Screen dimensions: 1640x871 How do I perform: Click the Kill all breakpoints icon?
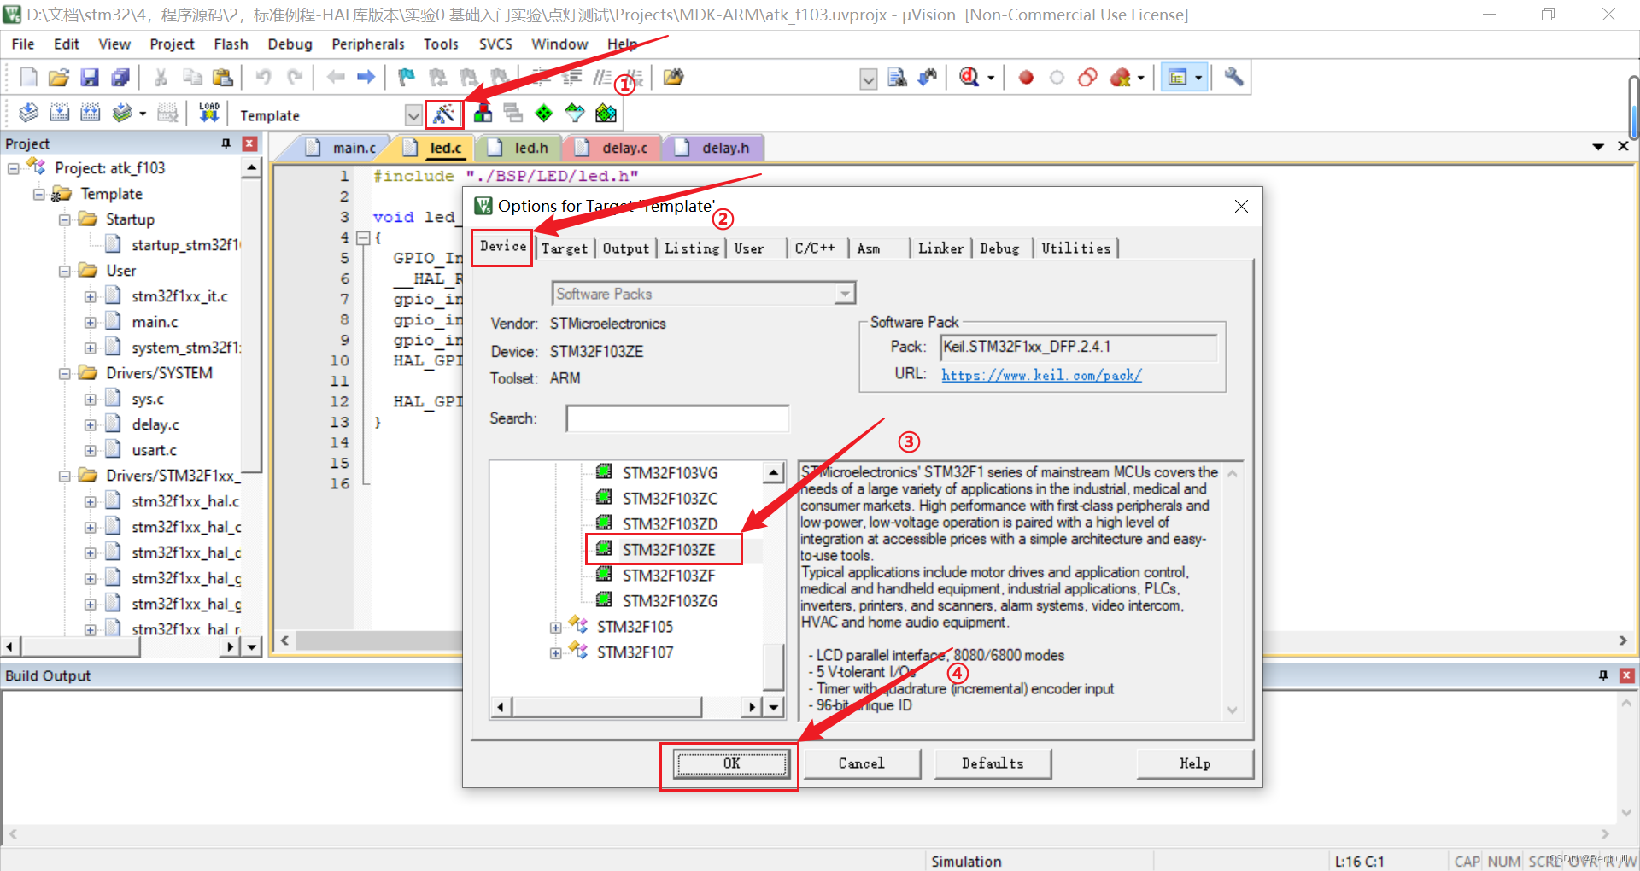1120,78
